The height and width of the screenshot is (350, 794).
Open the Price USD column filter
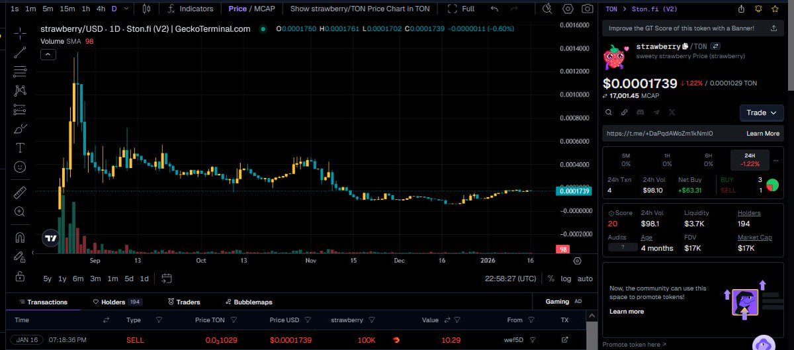click(x=308, y=320)
